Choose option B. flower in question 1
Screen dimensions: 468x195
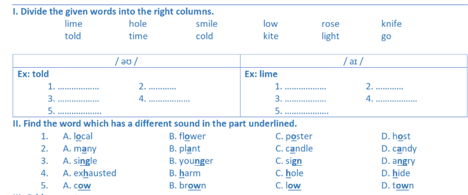(x=187, y=136)
